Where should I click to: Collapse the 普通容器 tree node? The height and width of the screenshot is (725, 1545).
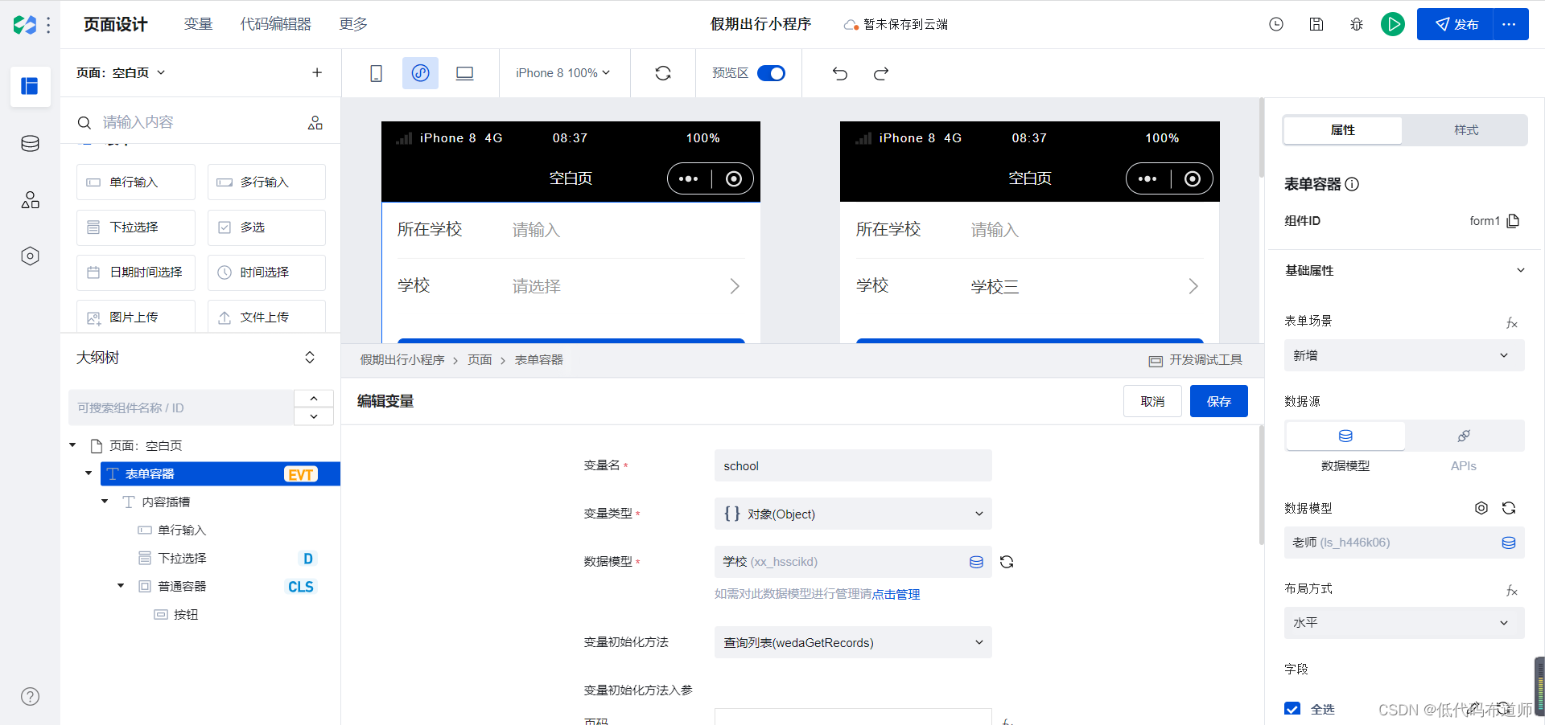(x=121, y=586)
